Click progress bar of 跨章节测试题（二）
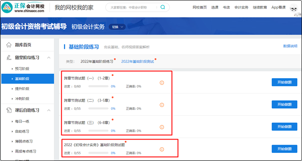The image size is (302, 161). tap(98, 109)
